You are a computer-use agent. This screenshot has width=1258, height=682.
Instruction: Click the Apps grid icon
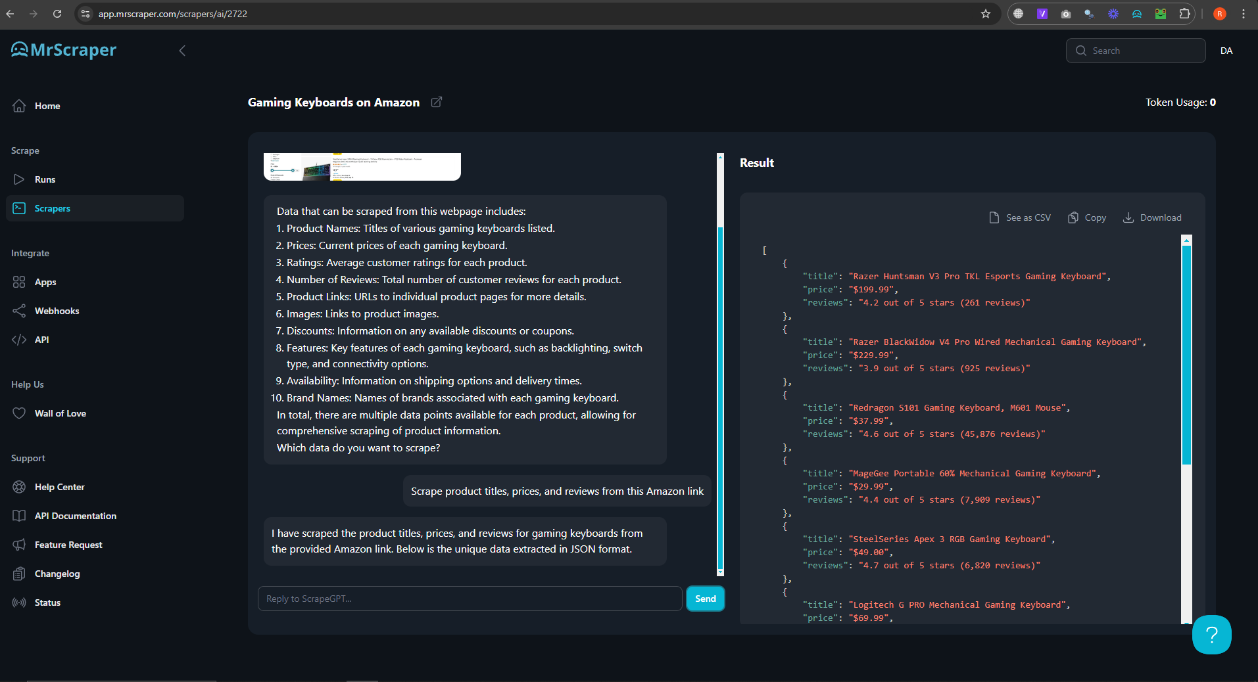click(x=19, y=282)
